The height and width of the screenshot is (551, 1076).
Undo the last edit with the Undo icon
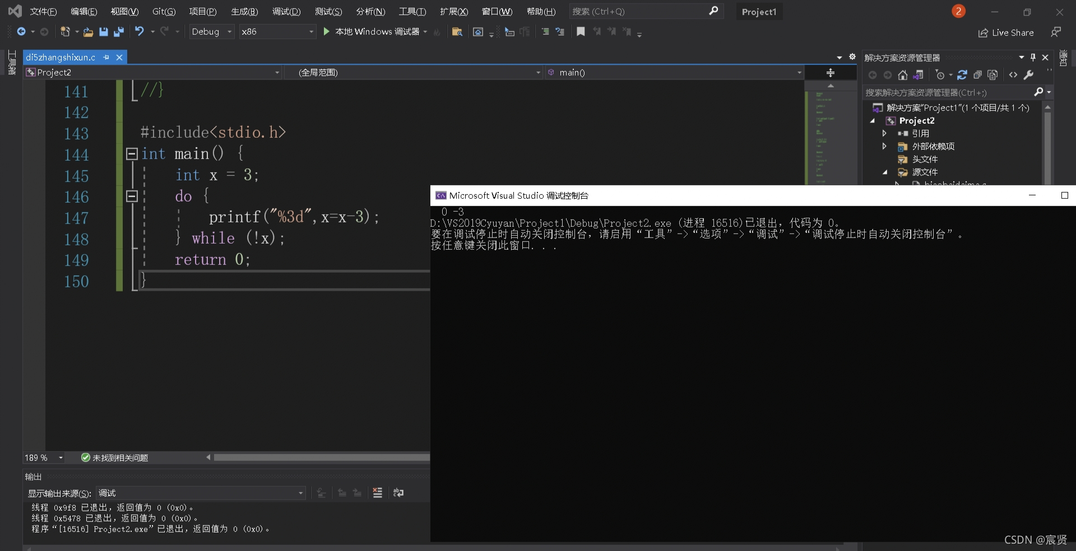139,32
